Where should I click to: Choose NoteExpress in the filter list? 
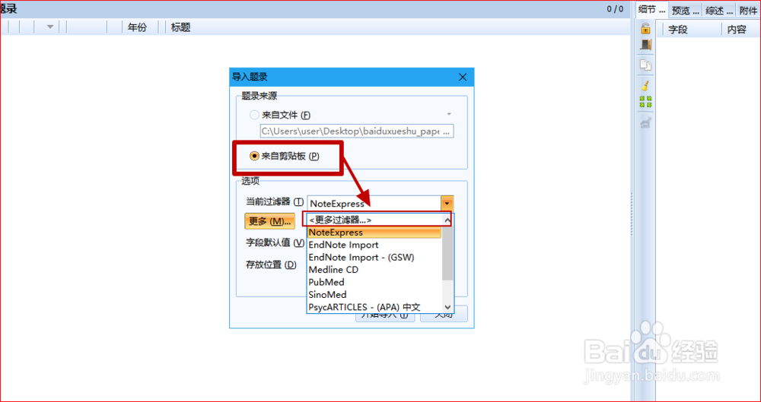[374, 233]
